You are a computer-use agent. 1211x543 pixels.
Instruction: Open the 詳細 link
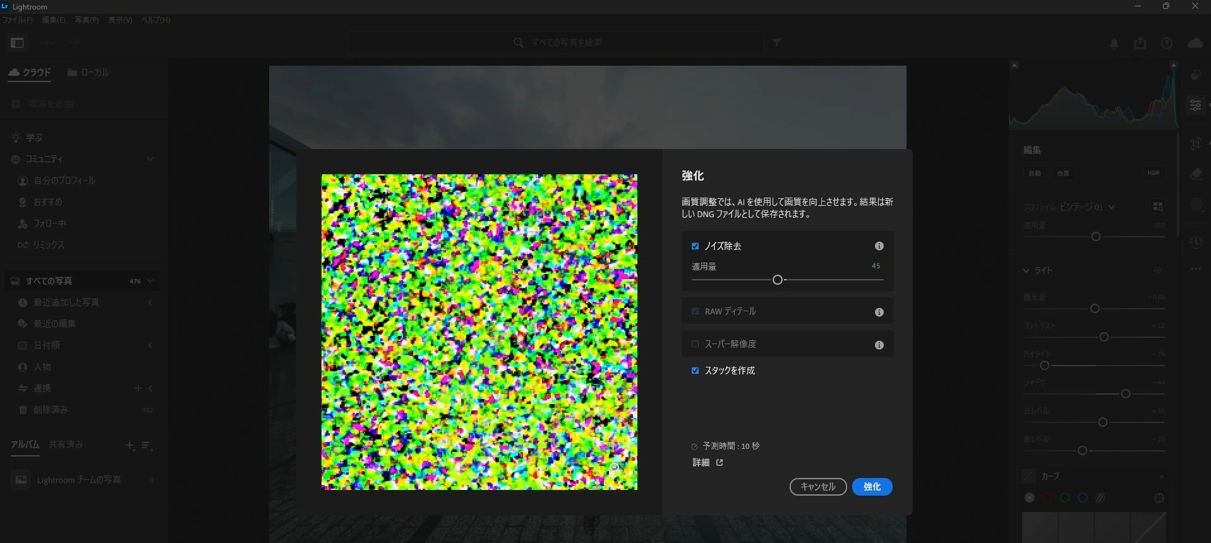[708, 463]
